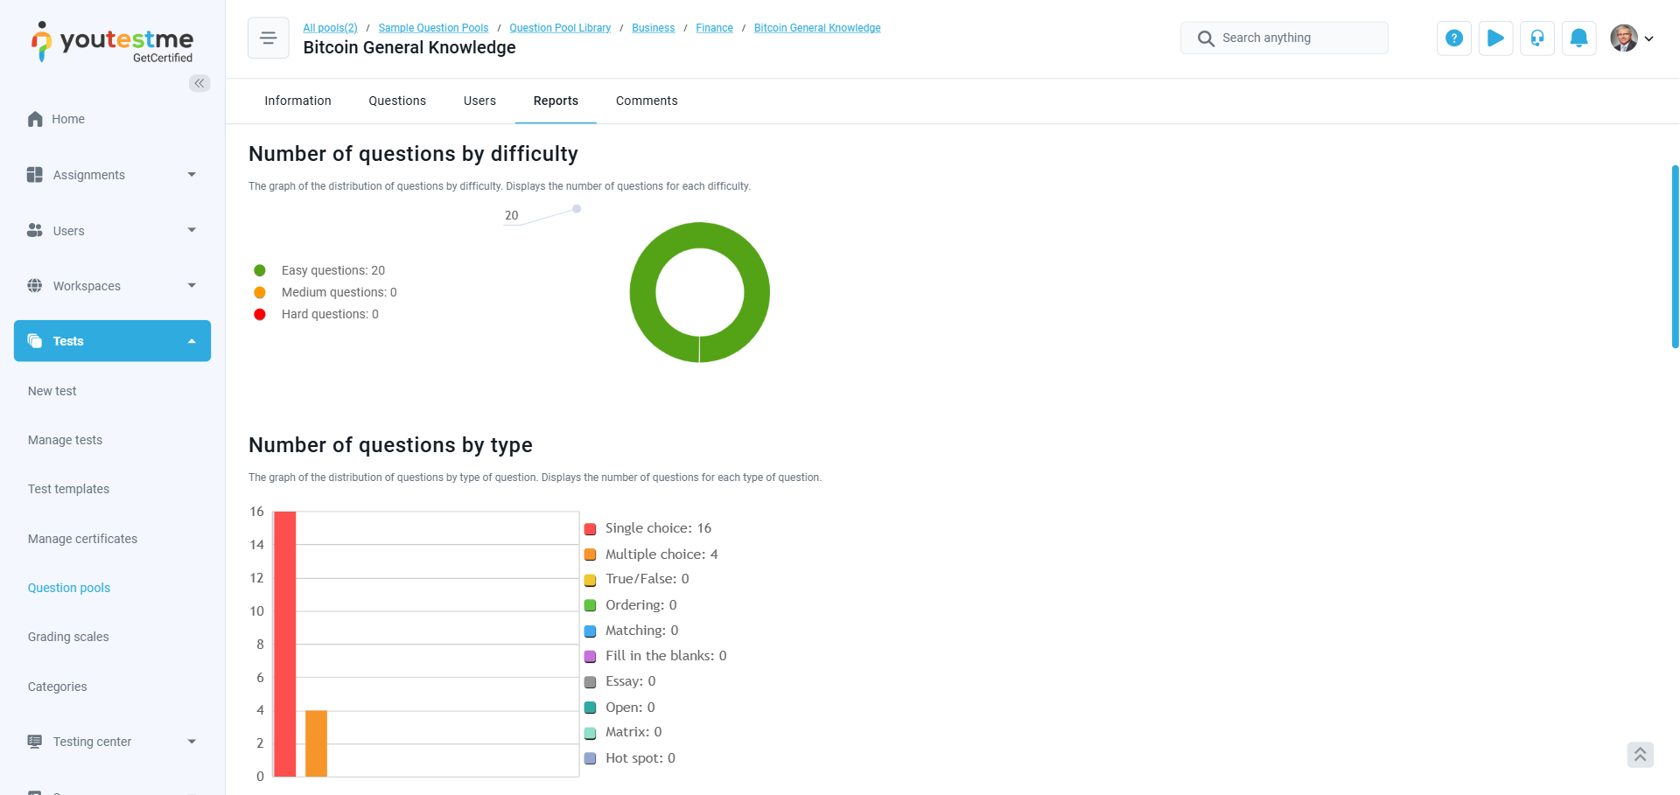Open the profile dropdown chevron
This screenshot has height=795, width=1680.
[1649, 38]
